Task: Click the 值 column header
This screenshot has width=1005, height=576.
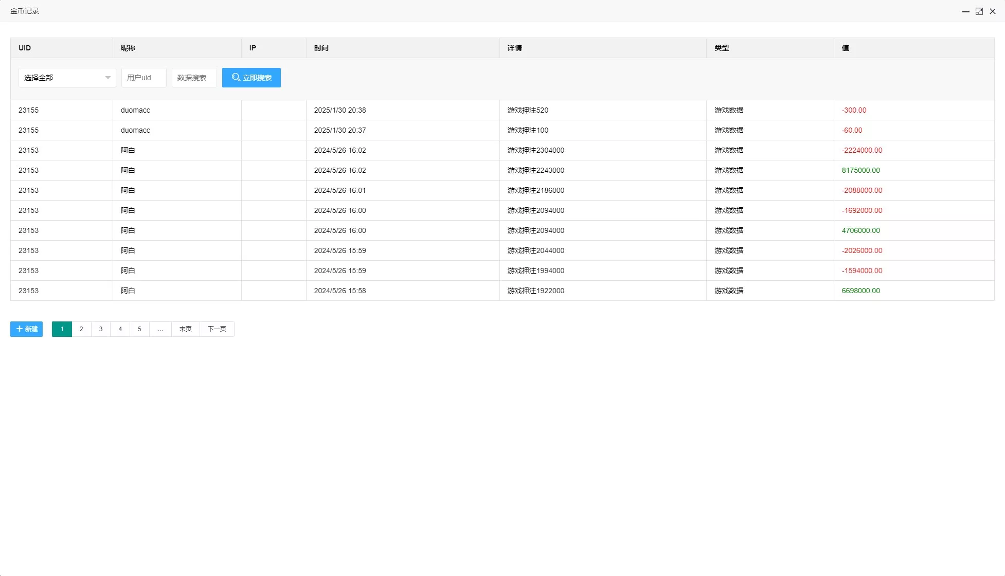Action: tap(846, 48)
